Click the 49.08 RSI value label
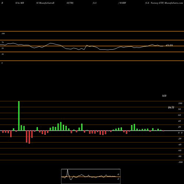 tap(169, 45)
